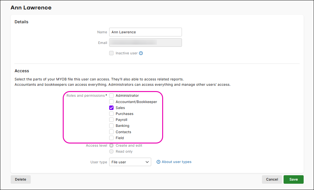Image resolution: width=314 pixels, height=190 pixels.
Task: Click the Details section heading
Action: 21,22
